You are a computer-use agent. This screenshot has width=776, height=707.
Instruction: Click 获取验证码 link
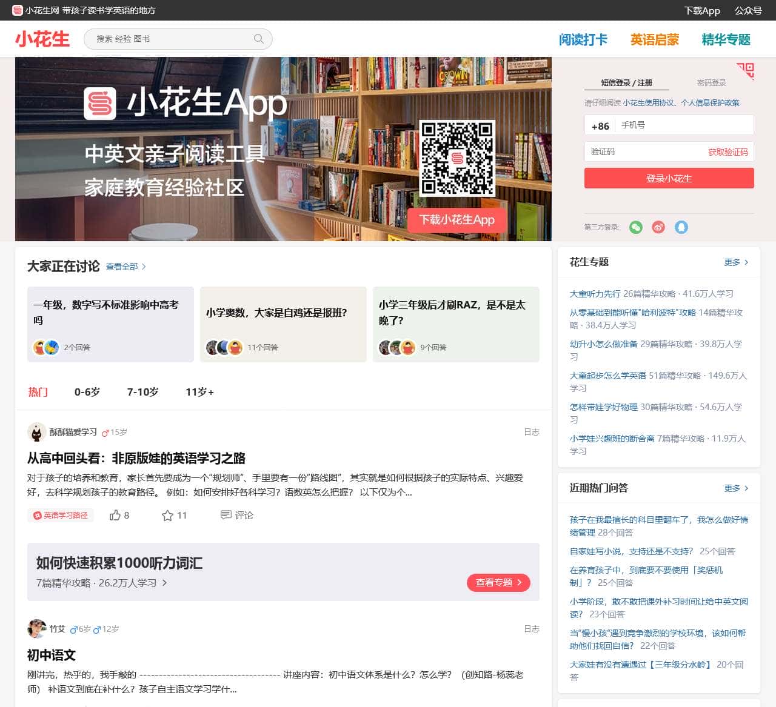pyautogui.click(x=728, y=152)
